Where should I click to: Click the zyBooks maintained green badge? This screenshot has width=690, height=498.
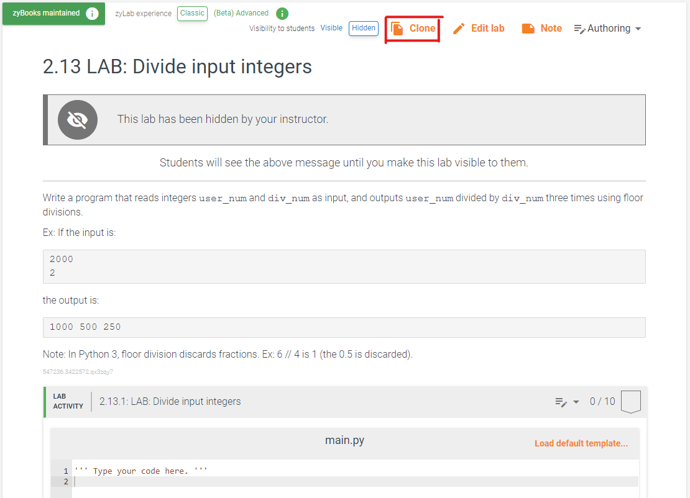point(53,14)
